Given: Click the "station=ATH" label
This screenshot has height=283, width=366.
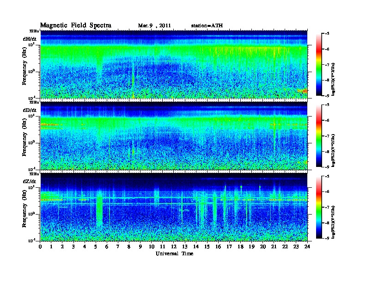Looking at the screenshot, I should [x=207, y=26].
